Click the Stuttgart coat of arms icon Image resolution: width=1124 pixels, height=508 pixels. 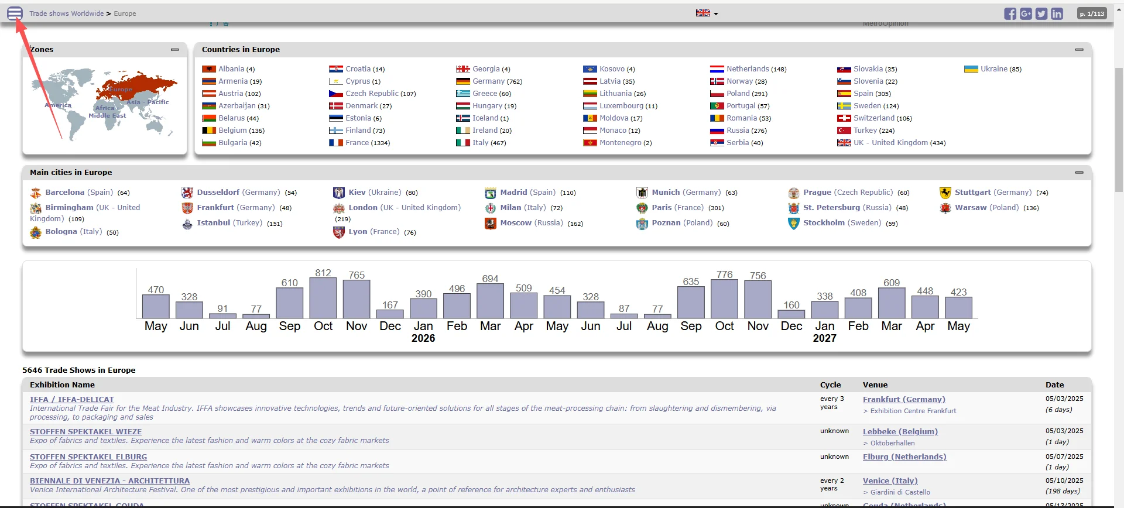pos(945,193)
